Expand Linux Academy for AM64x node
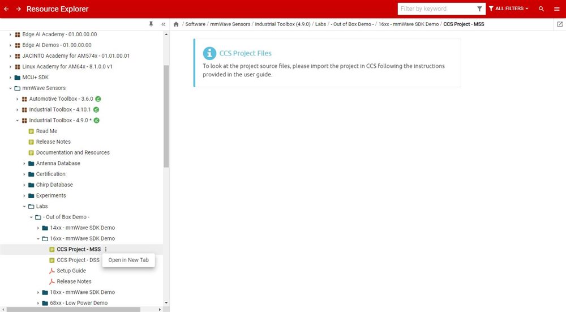566x312 pixels. coord(10,67)
